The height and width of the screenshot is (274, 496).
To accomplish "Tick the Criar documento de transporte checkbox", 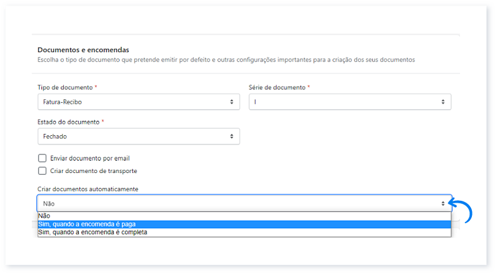I will tap(42, 171).
